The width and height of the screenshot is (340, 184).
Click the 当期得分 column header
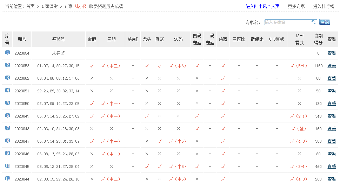[x=318, y=39]
